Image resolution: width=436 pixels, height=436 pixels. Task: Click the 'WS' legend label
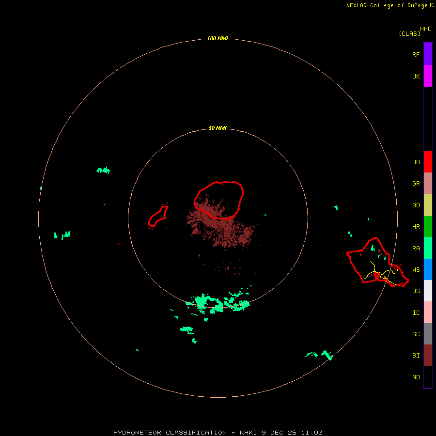tap(416, 269)
